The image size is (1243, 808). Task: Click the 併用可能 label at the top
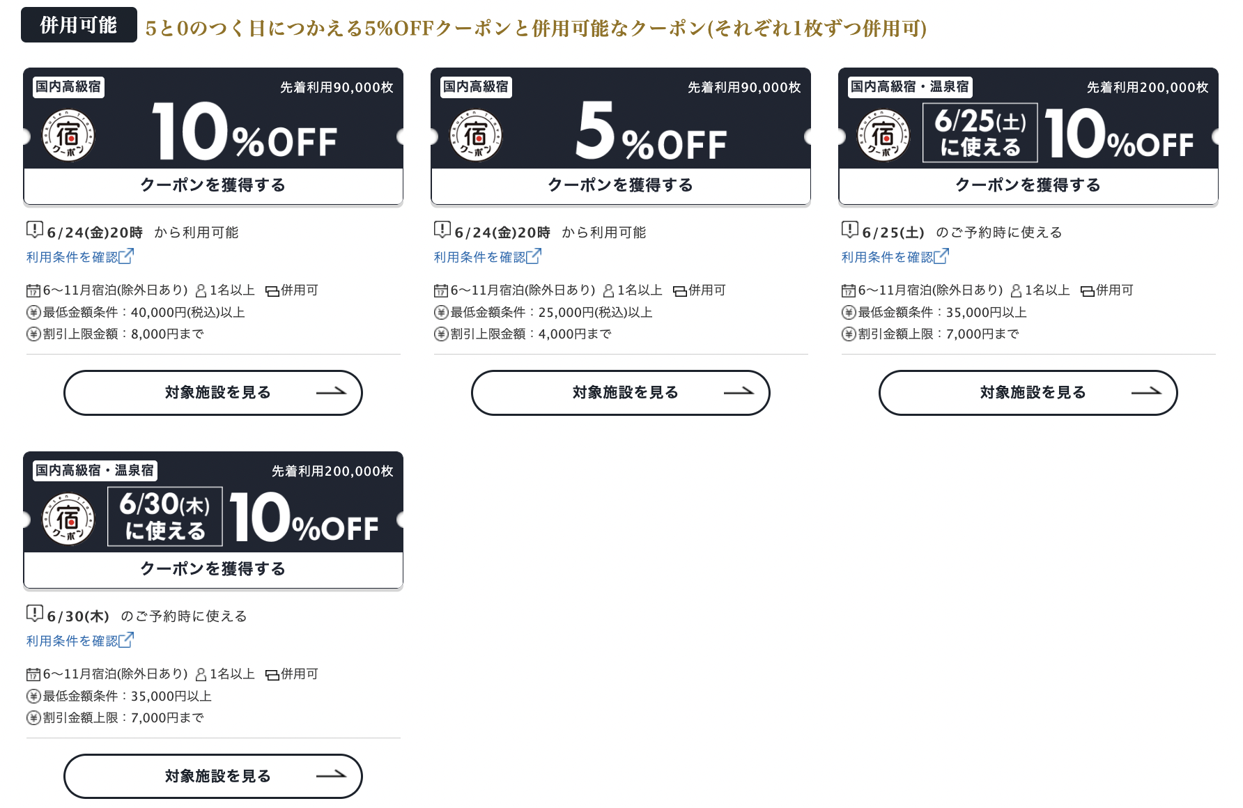pos(79,25)
